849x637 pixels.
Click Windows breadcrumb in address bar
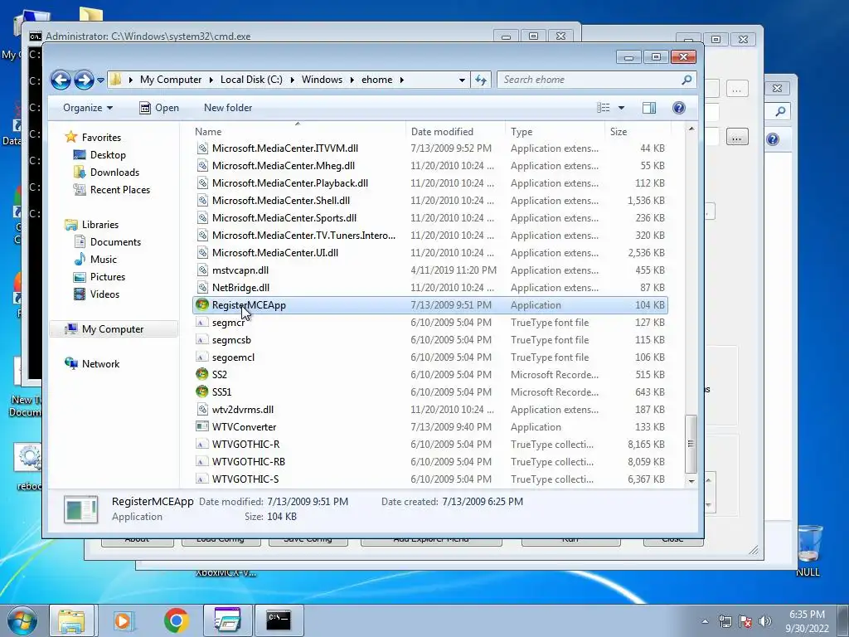point(322,80)
